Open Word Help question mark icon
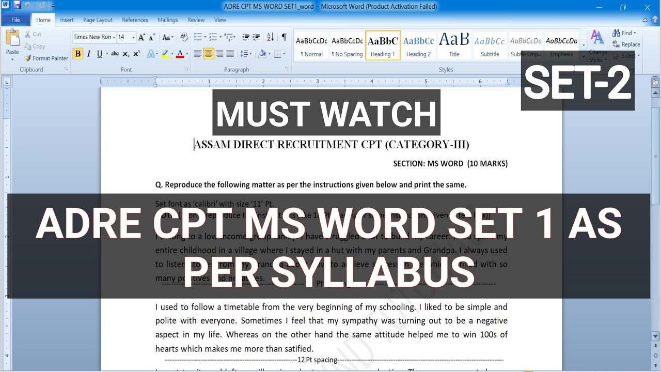The height and width of the screenshot is (372, 661). [655, 20]
